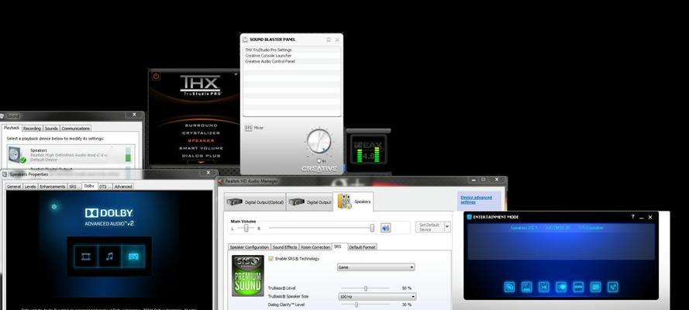The image size is (689, 310).
Task: Open Sound Effects tab in Realtek
Action: pos(284,247)
